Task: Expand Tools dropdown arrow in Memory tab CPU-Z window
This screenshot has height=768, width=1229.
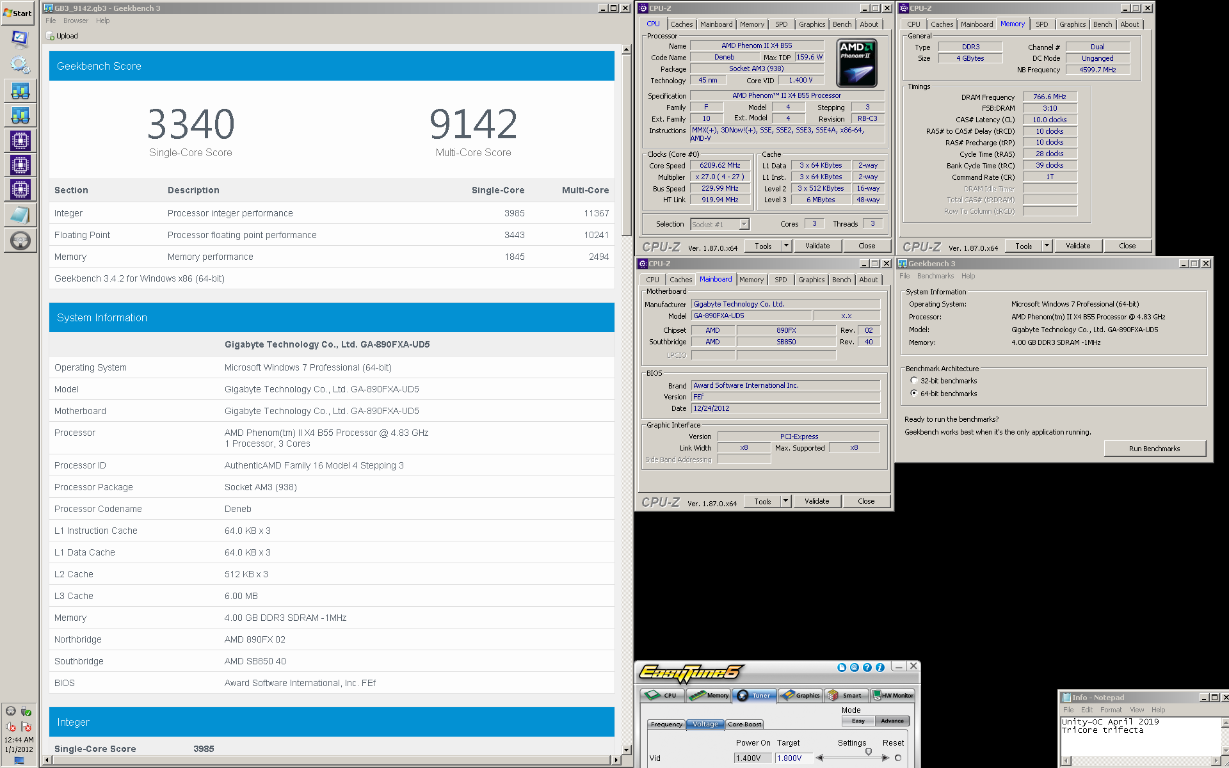Action: click(1047, 246)
